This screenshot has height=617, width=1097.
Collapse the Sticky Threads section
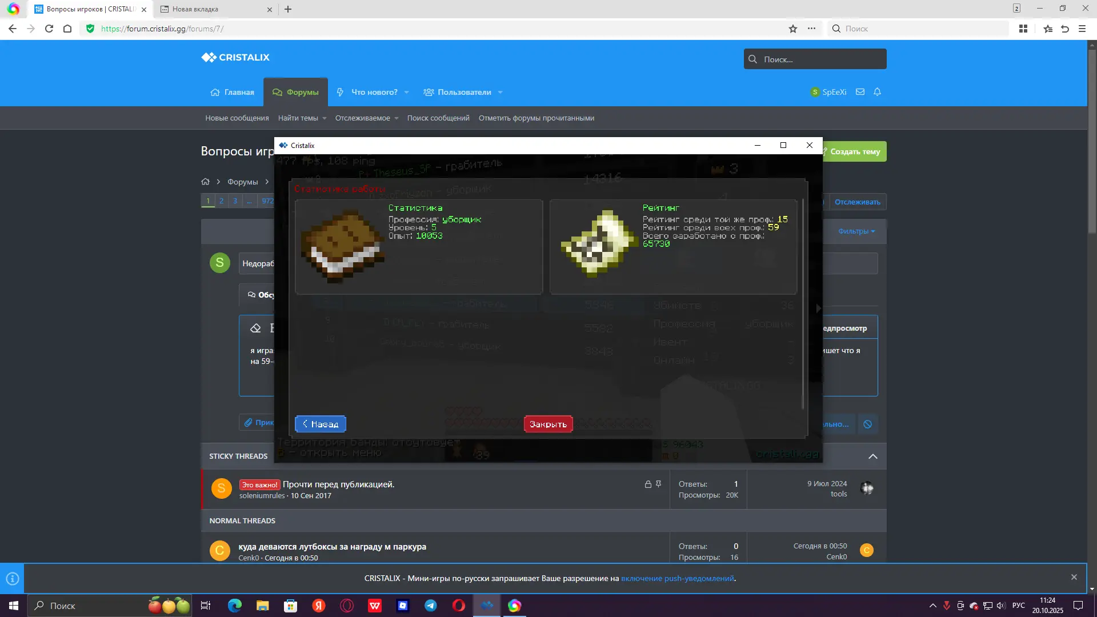(x=873, y=456)
